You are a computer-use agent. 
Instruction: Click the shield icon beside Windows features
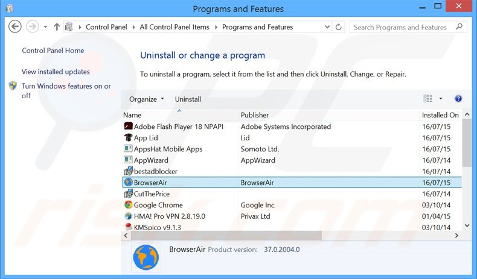click(13, 86)
